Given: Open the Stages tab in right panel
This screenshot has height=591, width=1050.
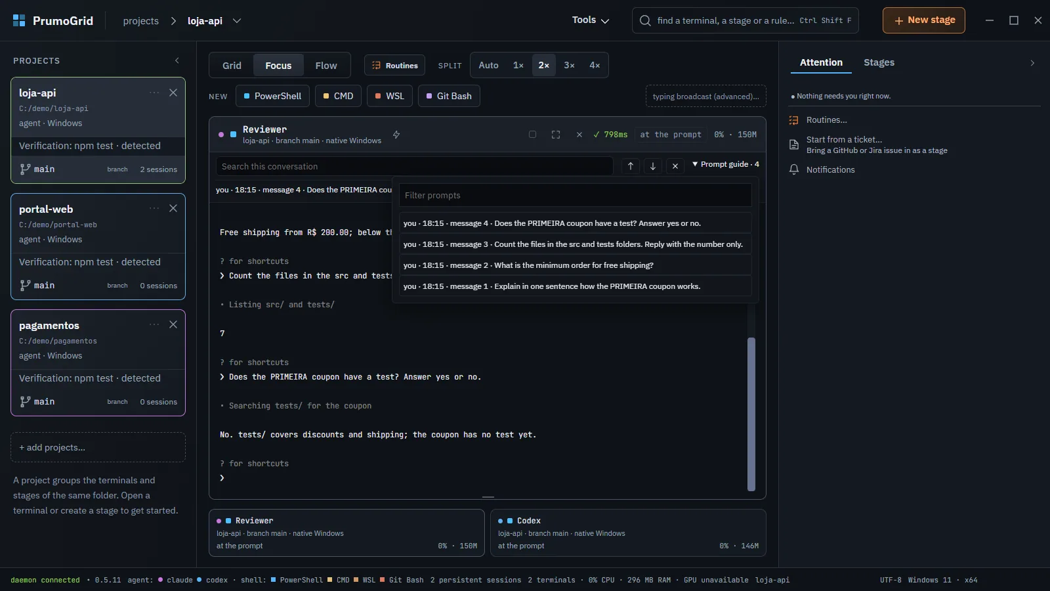Looking at the screenshot, I should click(x=879, y=62).
